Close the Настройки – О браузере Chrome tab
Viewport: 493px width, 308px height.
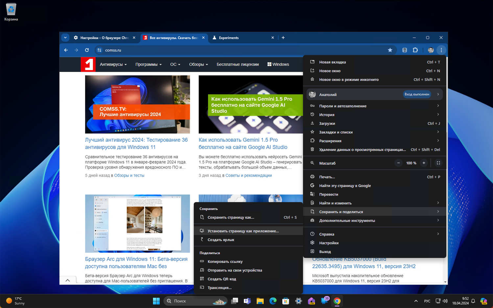point(134,38)
